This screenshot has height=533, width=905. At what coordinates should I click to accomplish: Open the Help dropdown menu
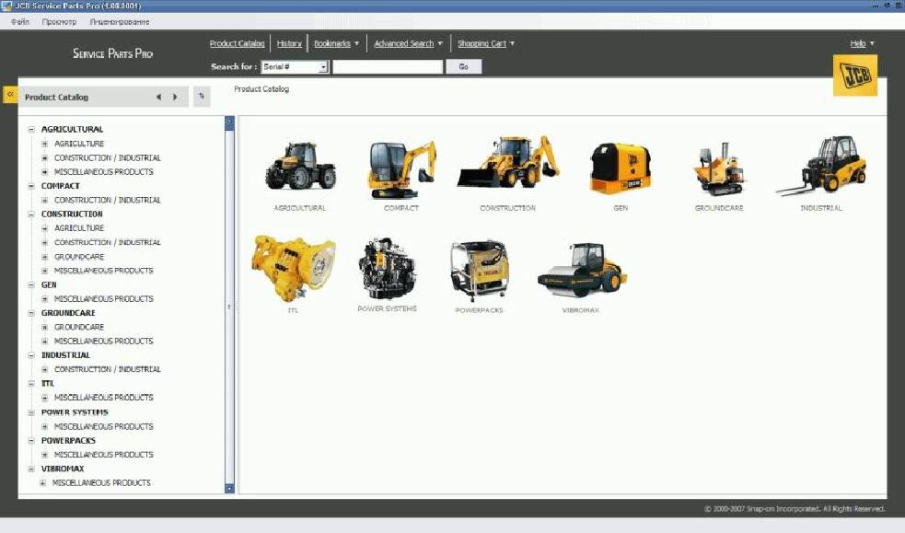tap(862, 43)
